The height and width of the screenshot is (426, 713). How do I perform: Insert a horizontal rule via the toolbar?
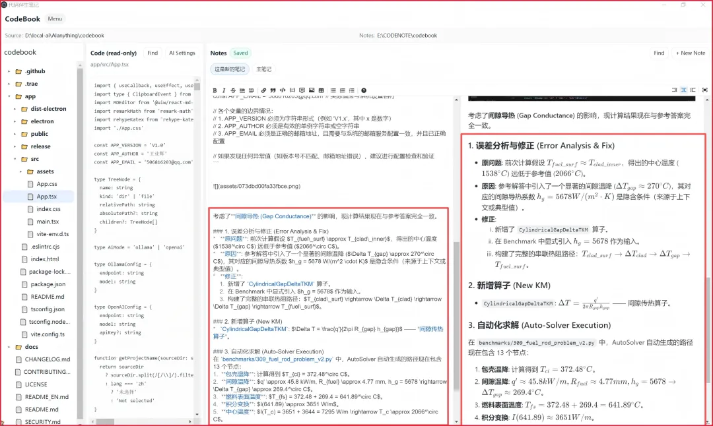(x=242, y=90)
